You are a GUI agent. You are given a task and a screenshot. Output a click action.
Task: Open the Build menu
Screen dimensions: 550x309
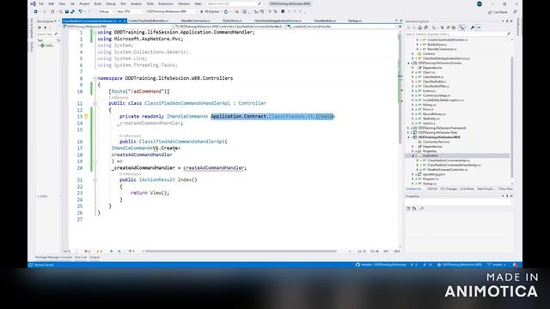point(98,3)
